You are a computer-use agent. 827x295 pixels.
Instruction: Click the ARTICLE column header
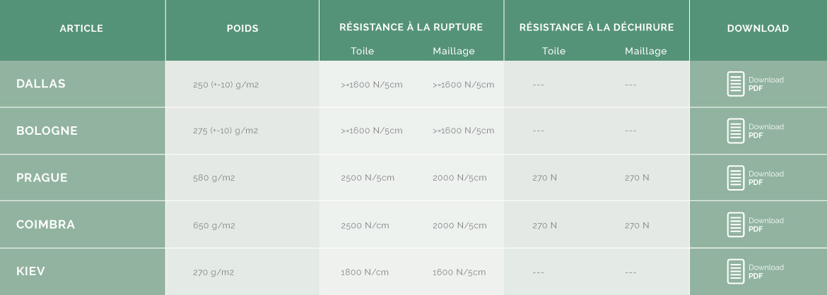pyautogui.click(x=81, y=28)
